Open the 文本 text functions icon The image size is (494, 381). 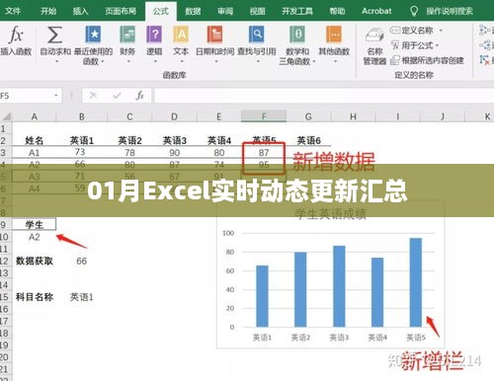pos(181,35)
